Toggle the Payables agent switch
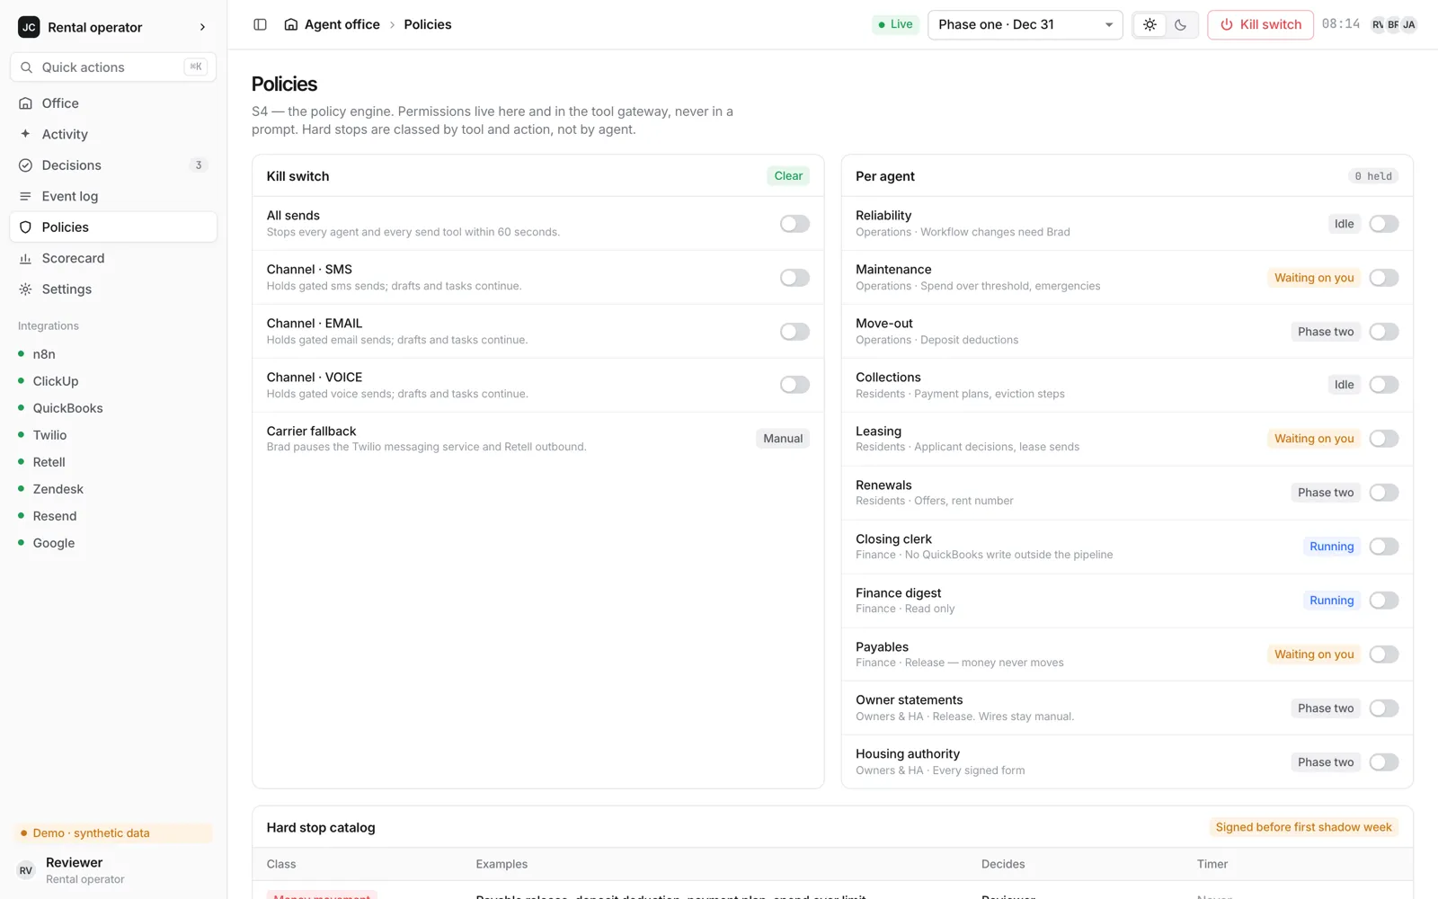The image size is (1438, 899). tap(1384, 654)
